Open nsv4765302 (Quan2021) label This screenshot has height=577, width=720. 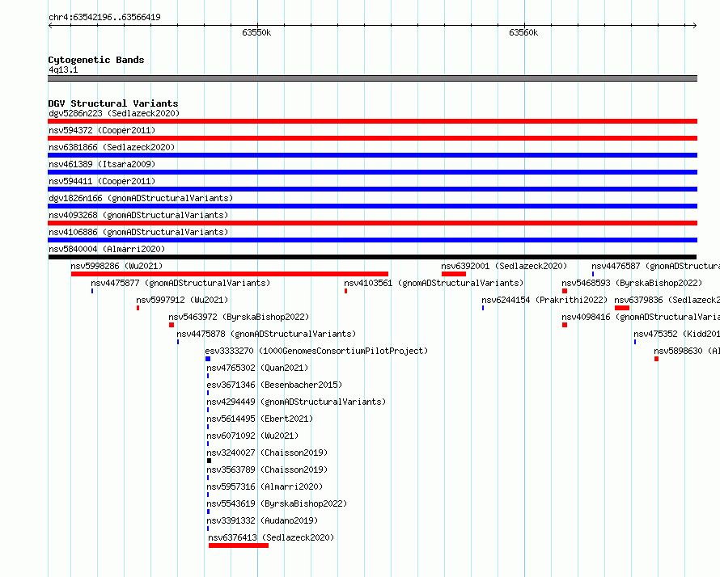pos(257,368)
